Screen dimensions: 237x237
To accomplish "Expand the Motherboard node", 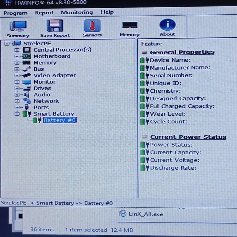I will point(17,56).
